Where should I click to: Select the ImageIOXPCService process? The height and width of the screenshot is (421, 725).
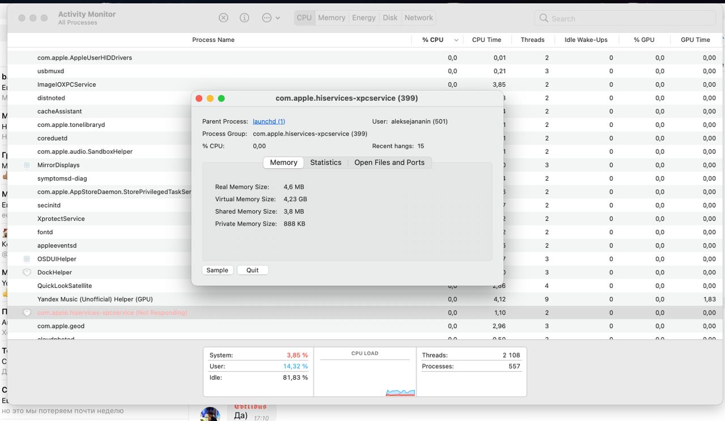point(366,84)
